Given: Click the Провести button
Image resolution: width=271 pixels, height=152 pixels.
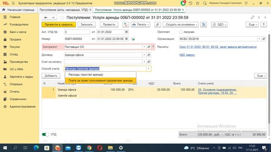Looking at the screenshot, I should click(x=109, y=24).
